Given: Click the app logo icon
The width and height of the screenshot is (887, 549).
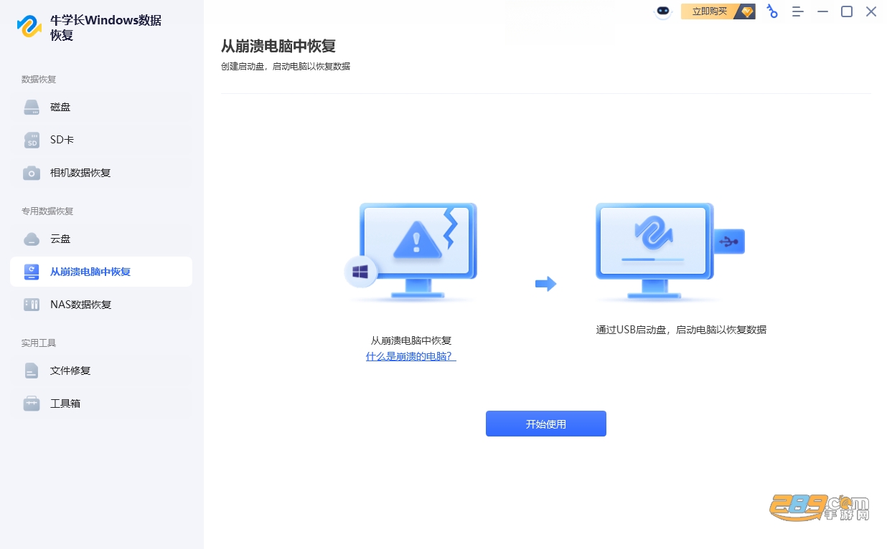Looking at the screenshot, I should (29, 27).
